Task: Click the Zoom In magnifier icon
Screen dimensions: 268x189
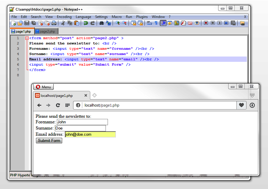Action: click(x=118, y=23)
